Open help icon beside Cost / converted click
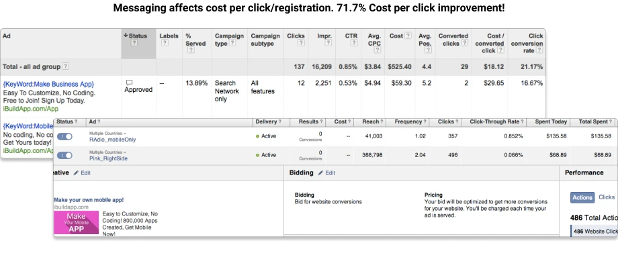This screenshot has width=618, height=255. [500, 51]
